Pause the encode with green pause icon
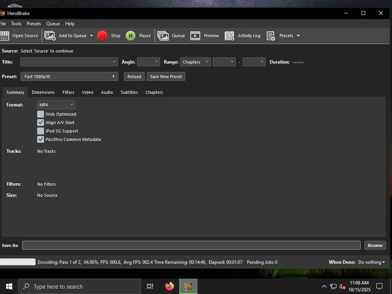Image resolution: width=392 pixels, height=294 pixels. (131, 36)
